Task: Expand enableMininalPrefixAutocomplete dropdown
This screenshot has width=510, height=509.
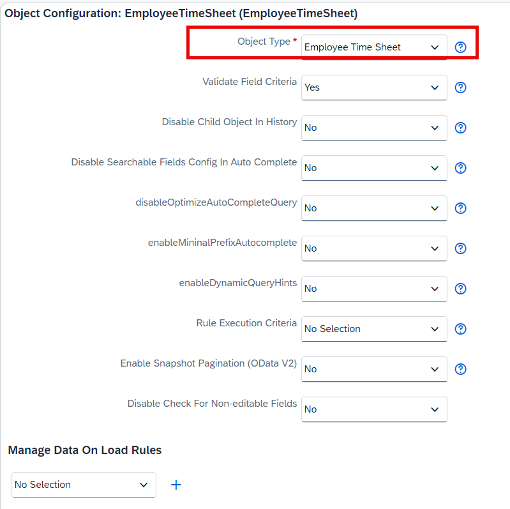Action: point(374,248)
